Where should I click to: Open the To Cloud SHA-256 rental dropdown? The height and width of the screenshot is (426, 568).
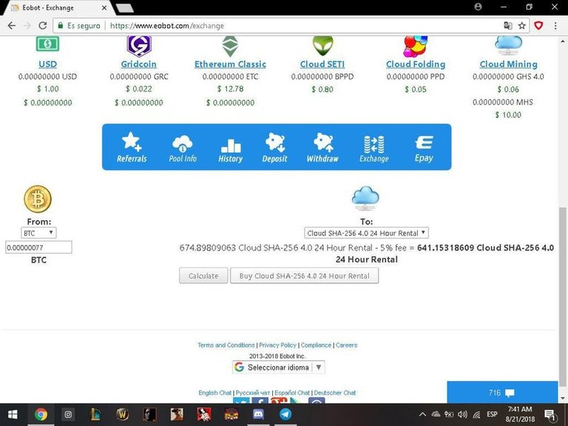coord(366,233)
